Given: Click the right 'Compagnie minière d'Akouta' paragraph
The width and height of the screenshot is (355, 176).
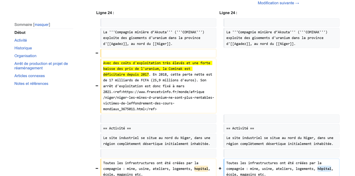Looking at the screenshot, I should (281, 38).
